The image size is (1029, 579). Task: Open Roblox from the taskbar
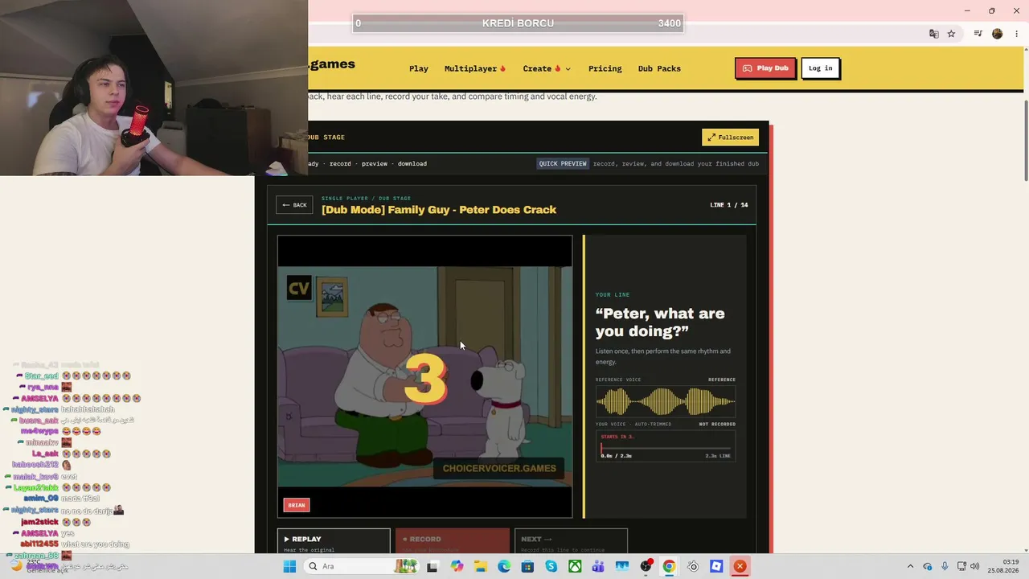(716, 566)
